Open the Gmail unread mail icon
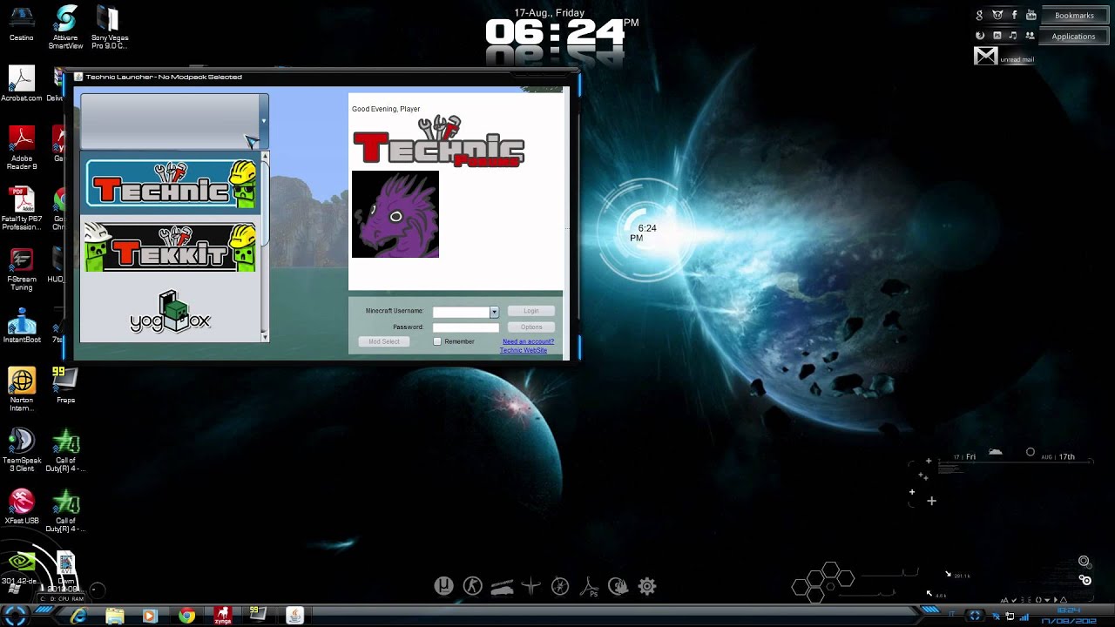Image resolution: width=1115 pixels, height=627 pixels. 985,56
